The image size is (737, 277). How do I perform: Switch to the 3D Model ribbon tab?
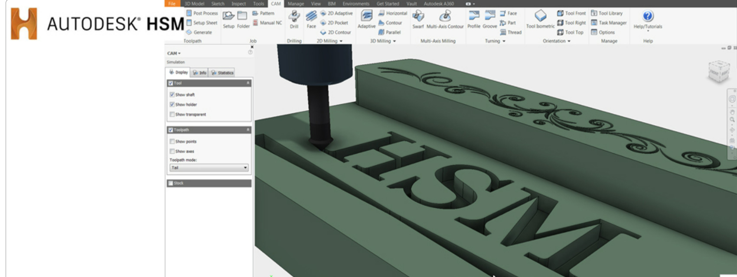194,3
